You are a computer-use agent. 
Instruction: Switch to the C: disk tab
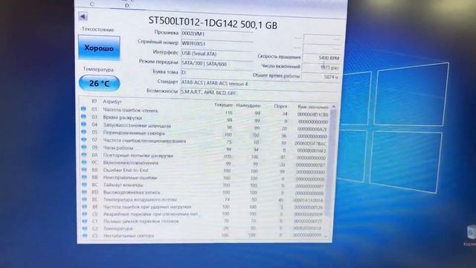[x=92, y=4]
